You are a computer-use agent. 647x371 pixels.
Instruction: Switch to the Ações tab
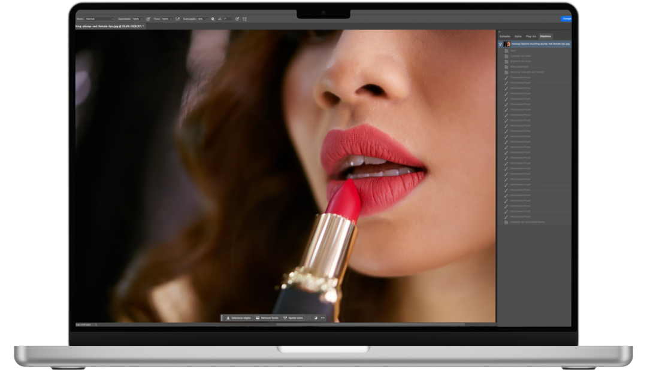(518, 36)
